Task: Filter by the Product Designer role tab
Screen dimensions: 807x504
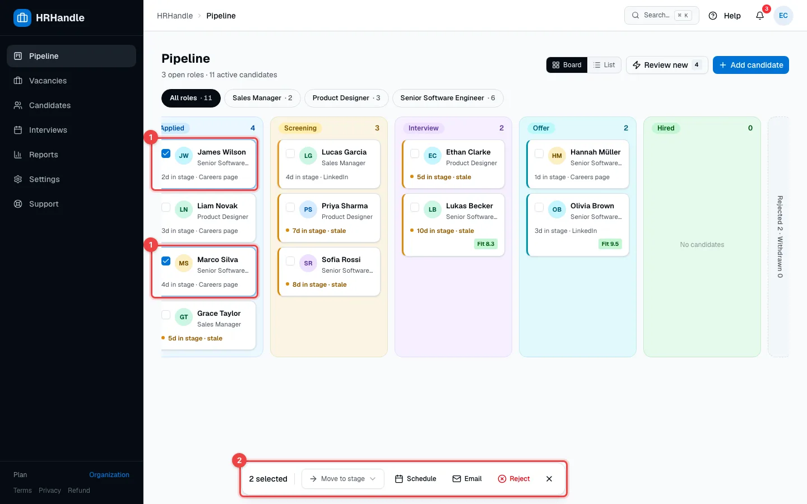Action: [346, 98]
